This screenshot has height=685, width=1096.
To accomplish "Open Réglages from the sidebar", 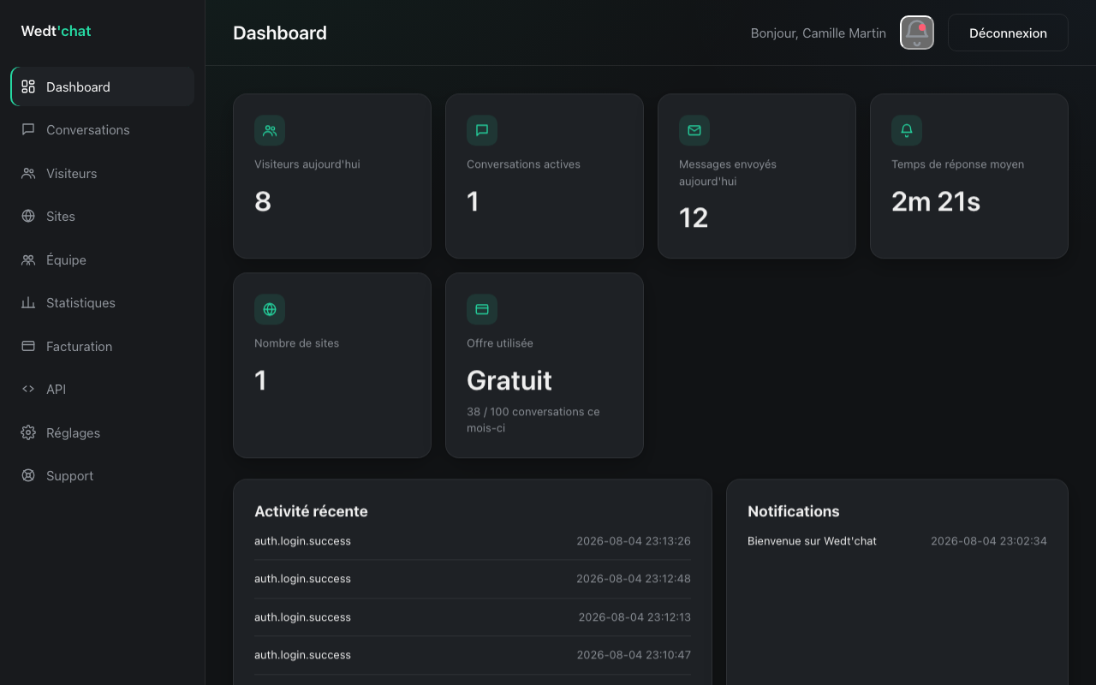I will coord(103,432).
